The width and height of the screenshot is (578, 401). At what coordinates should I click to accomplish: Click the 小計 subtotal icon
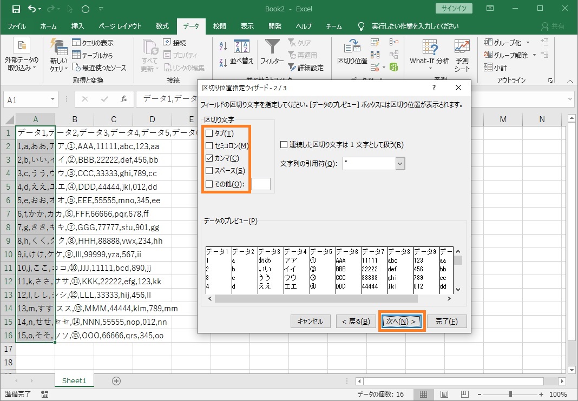(495, 68)
